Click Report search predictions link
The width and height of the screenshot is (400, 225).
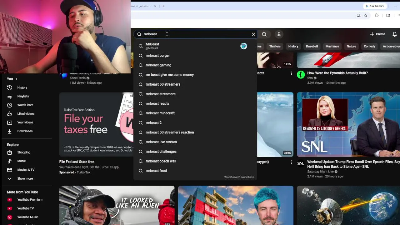[x=239, y=177]
